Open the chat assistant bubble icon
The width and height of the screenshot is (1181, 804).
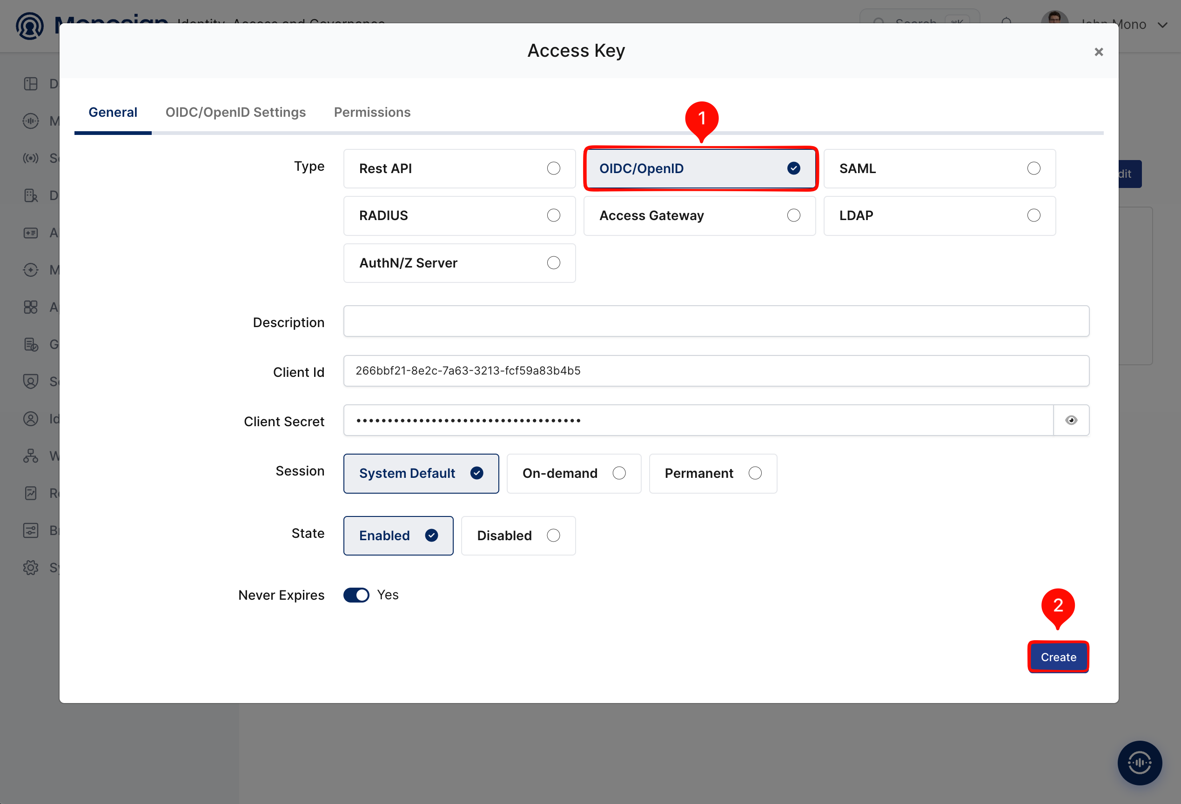click(1139, 762)
